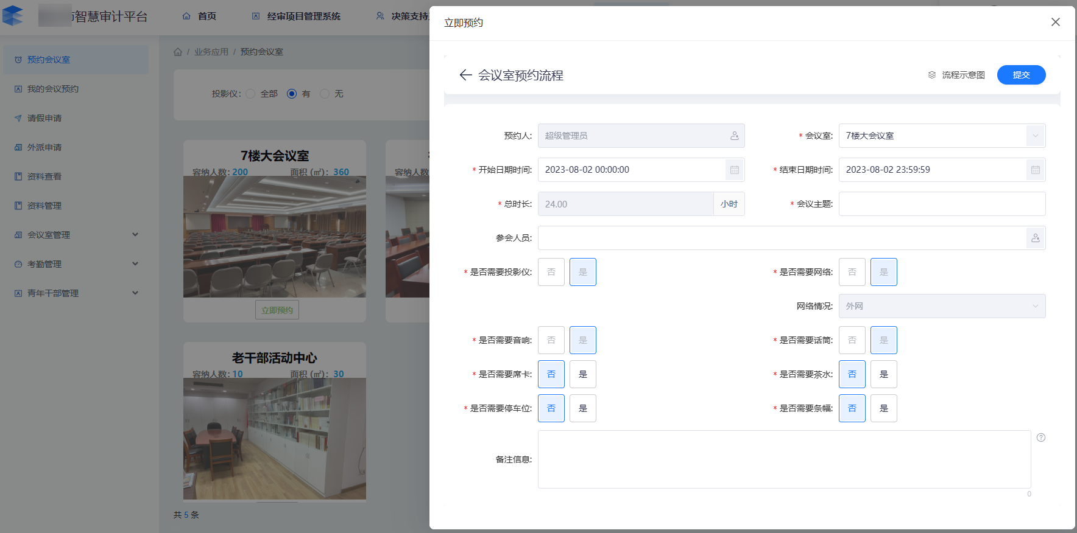Image resolution: width=1077 pixels, height=533 pixels.
Task: Expand 青年干部管理 submenu chevron
Action: (x=135, y=293)
